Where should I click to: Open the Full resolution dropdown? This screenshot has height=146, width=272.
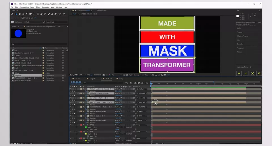coord(116,75)
